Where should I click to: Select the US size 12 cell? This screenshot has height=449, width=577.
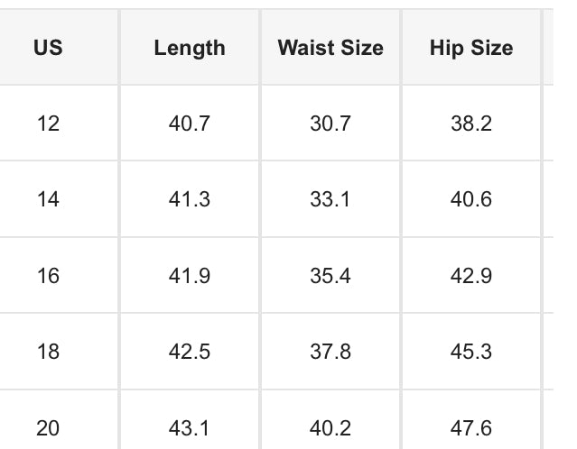(48, 124)
